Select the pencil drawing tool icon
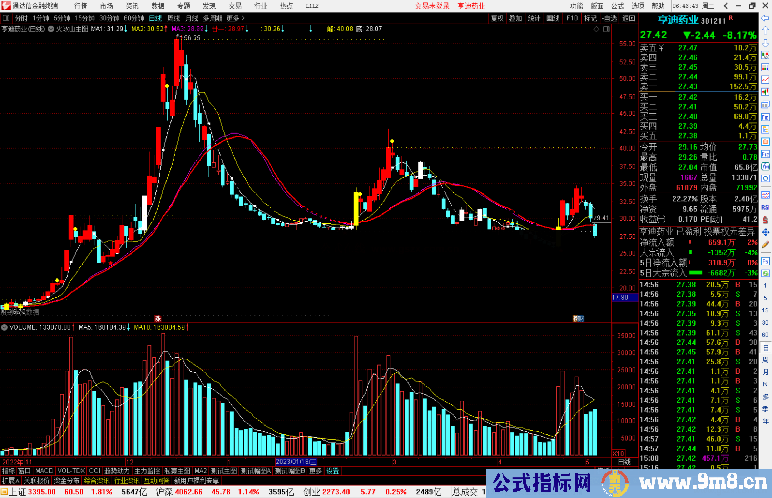This screenshot has height=498, width=772. tap(765, 245)
